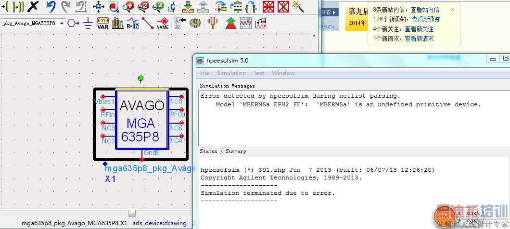Image resolution: width=510 pixels, height=229 pixels.
Task: Click the Deactivate component red-X icon
Action: [268, 7]
